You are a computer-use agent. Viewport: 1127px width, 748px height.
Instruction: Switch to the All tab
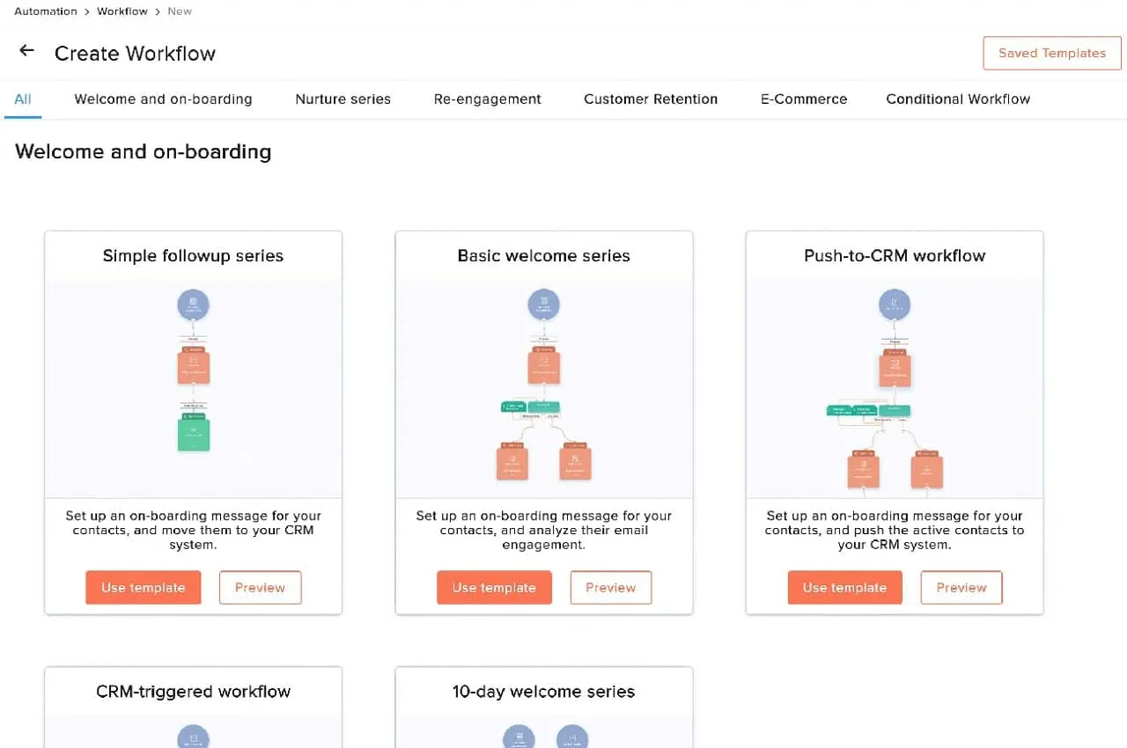pyautogui.click(x=23, y=99)
